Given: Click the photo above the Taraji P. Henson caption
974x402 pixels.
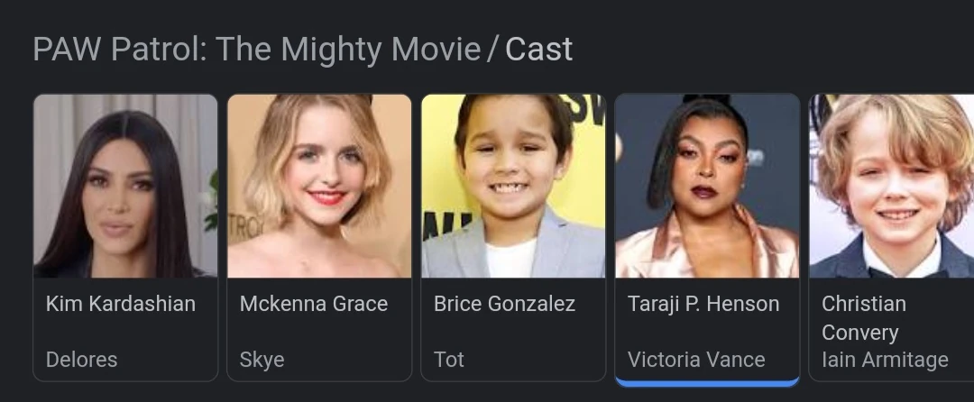Looking at the screenshot, I should (707, 186).
